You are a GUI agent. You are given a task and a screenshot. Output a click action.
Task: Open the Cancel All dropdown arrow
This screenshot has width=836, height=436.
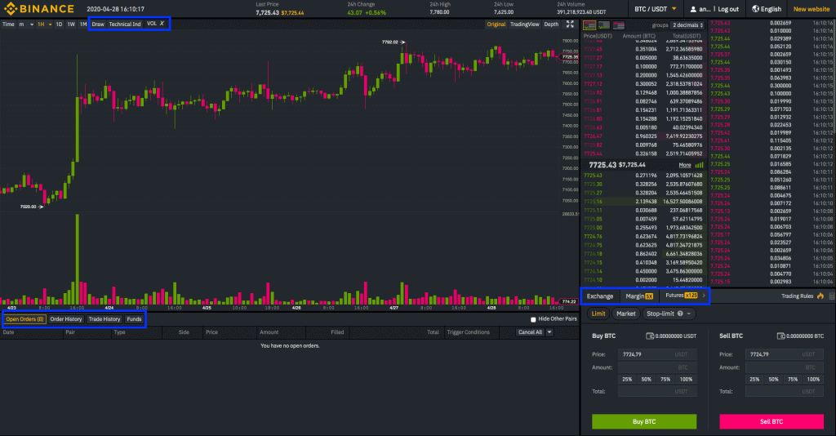click(549, 332)
